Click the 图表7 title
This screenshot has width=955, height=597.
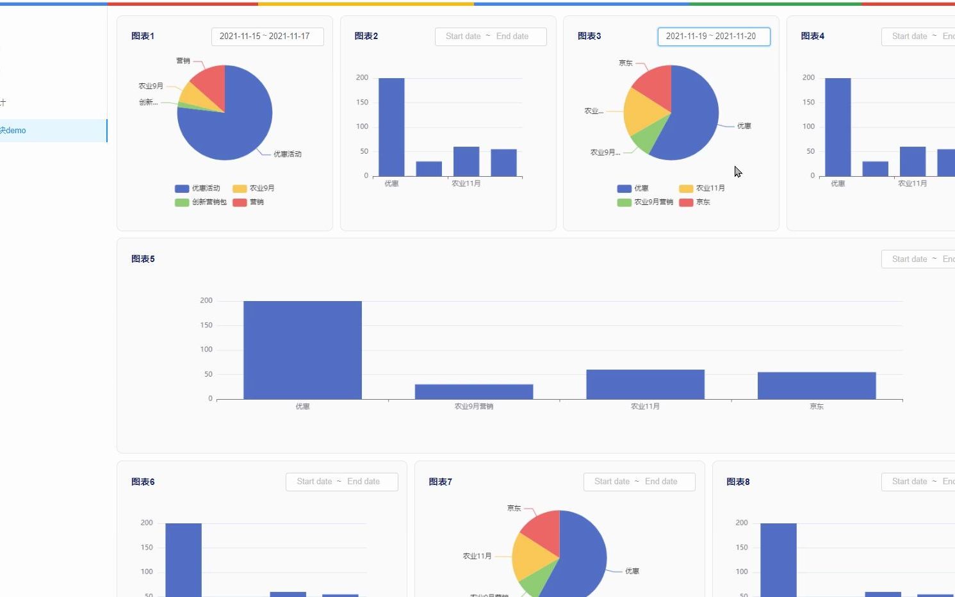[x=441, y=482]
